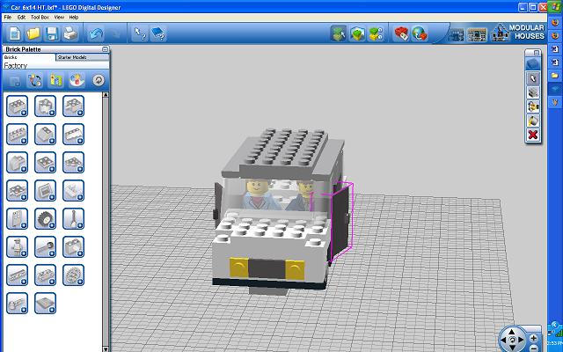Collapse the Brick Palette panel

pyautogui.click(x=105, y=49)
